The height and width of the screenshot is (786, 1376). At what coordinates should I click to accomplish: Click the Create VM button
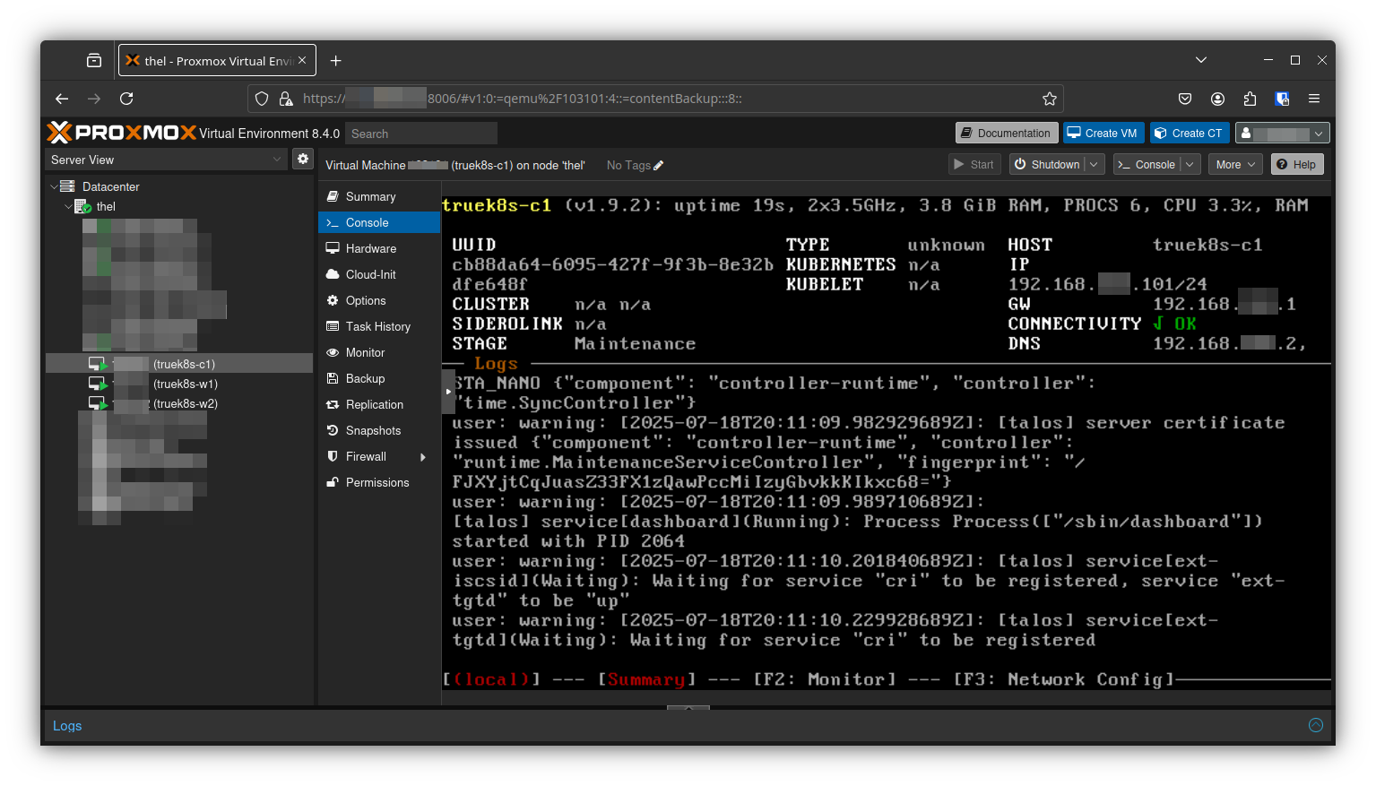(x=1102, y=134)
